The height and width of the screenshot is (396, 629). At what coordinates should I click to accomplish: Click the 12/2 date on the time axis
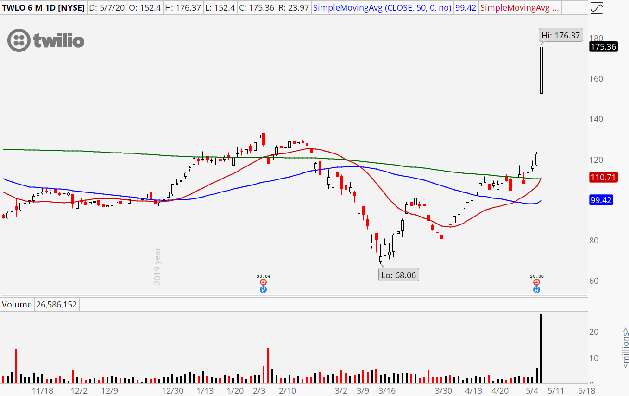pyautogui.click(x=79, y=390)
